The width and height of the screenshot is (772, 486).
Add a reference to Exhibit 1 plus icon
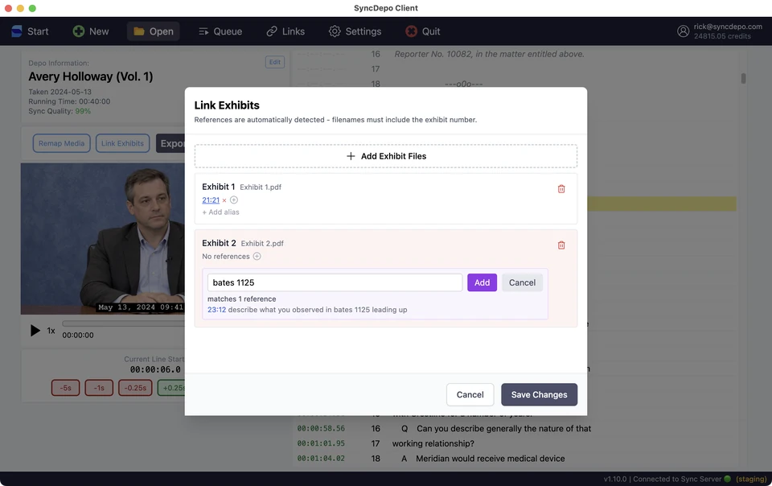(234, 200)
